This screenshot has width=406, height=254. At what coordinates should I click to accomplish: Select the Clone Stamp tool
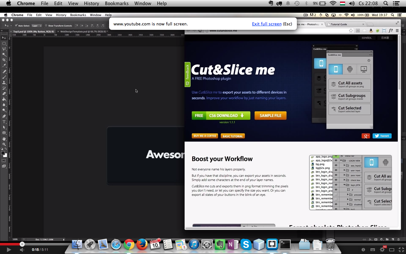(x=4, y=83)
